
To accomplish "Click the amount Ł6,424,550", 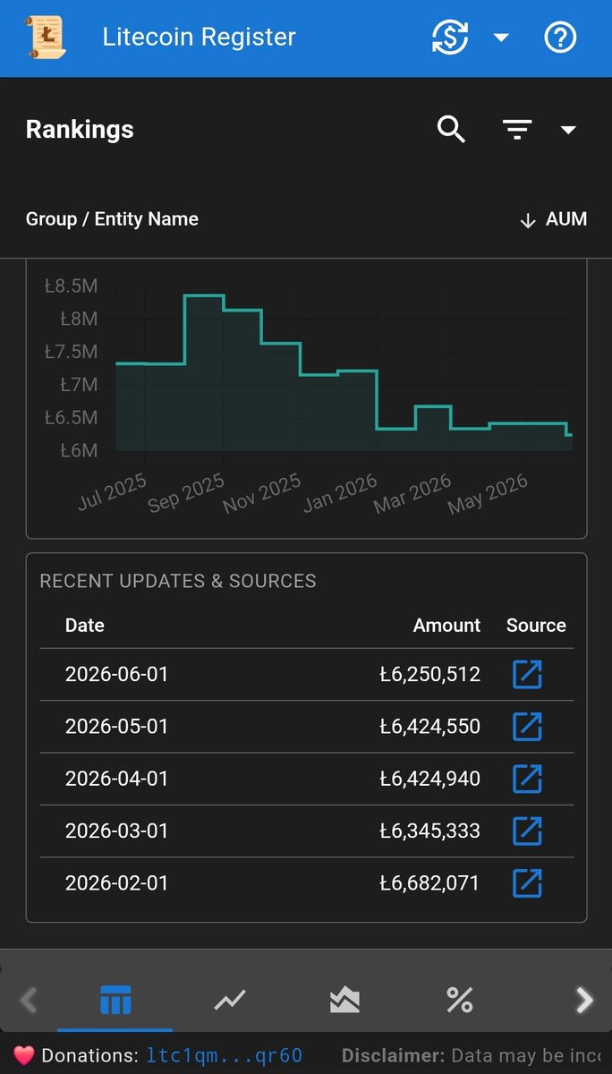I will click(430, 726).
